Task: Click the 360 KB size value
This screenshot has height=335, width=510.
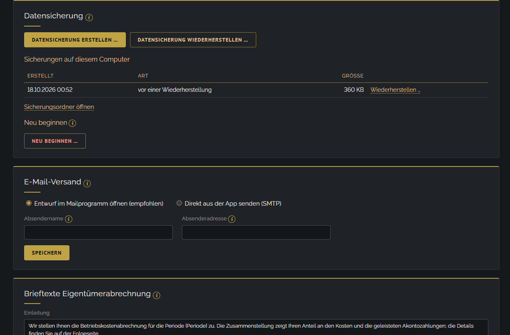Action: click(x=354, y=90)
